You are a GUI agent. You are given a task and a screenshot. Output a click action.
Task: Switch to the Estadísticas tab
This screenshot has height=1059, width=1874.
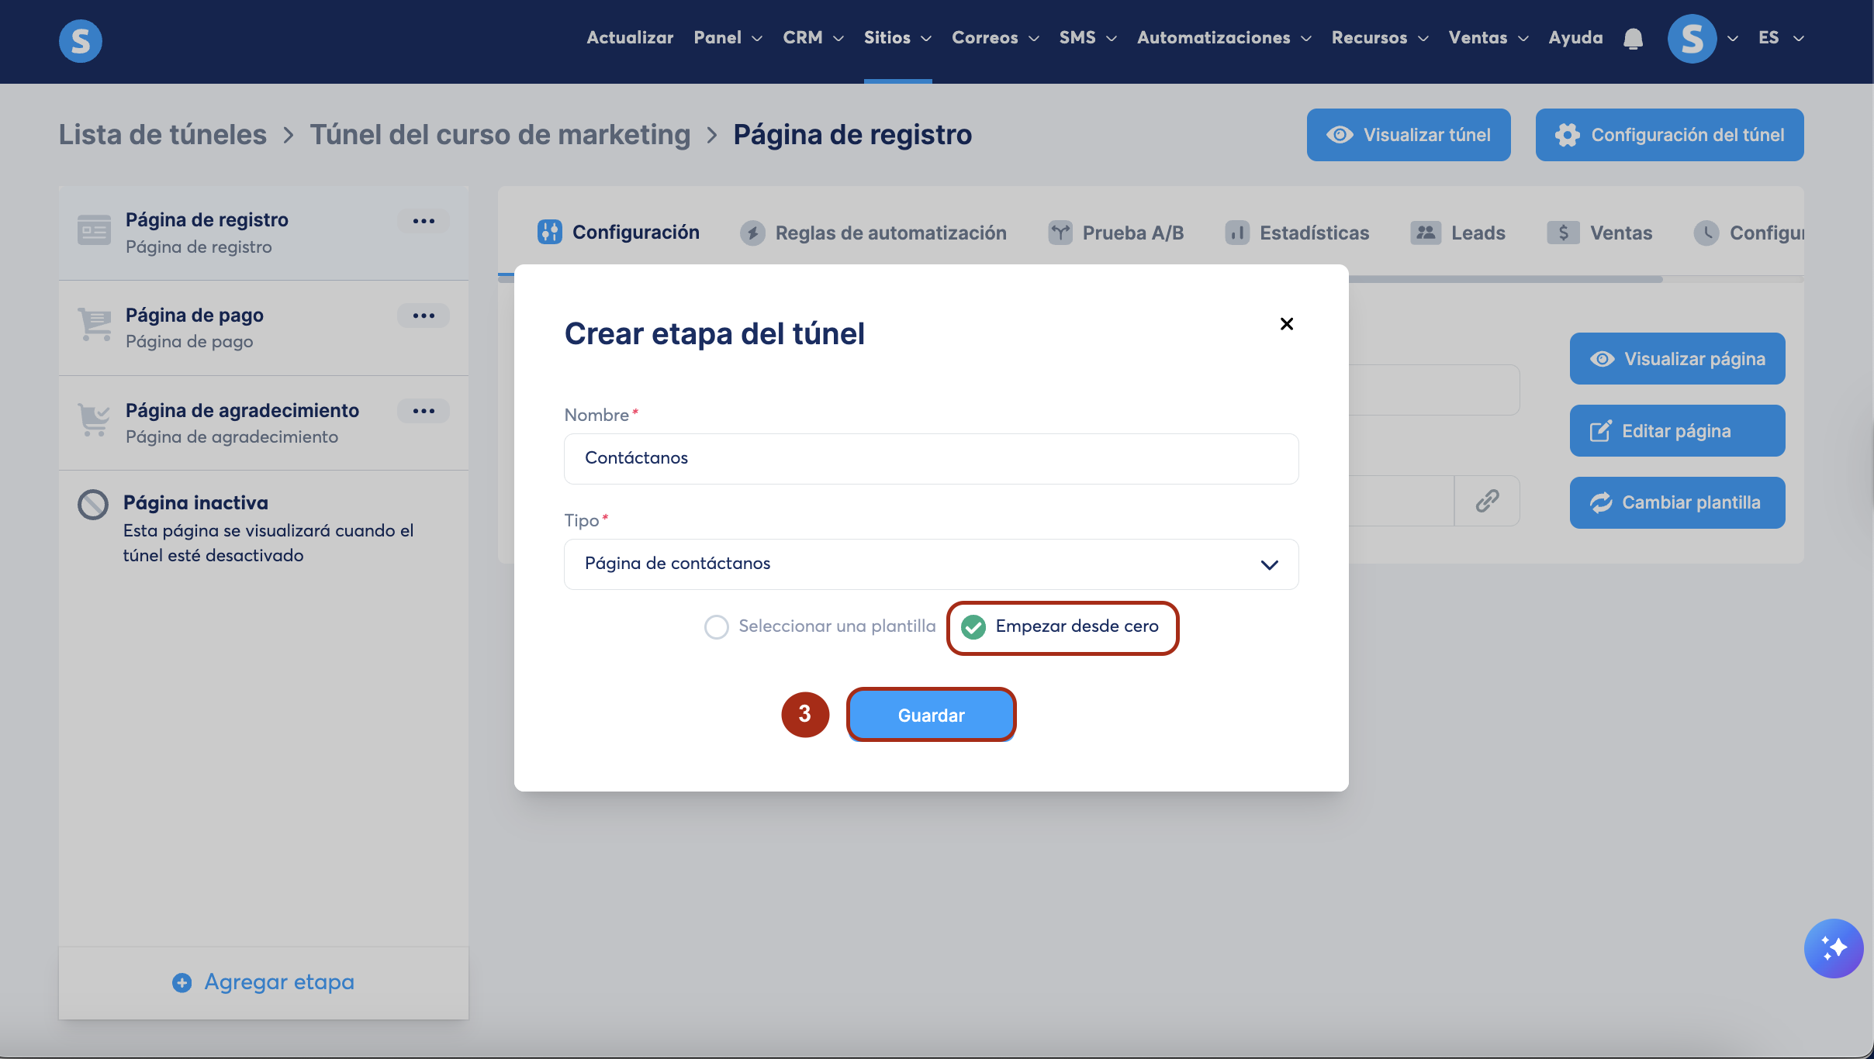pos(1297,233)
